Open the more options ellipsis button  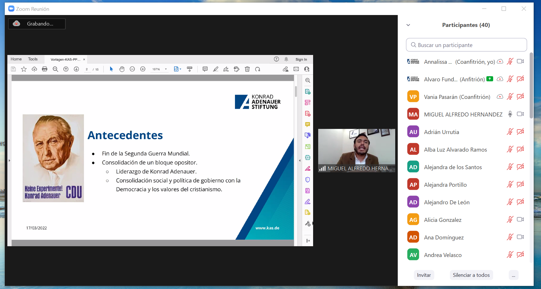tap(513, 275)
